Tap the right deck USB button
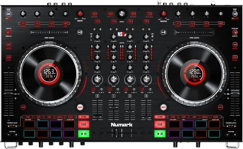The width and height of the screenshot is (243, 149). click(x=235, y=14)
